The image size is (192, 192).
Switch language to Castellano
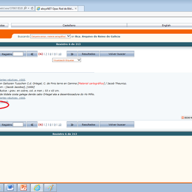69,25
